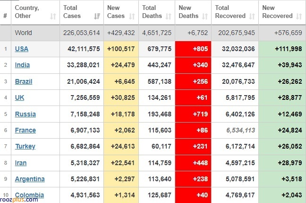Viewport: 306px width, 203px height.
Task: Click New Recovered sort arrows icon
Action: (299, 16)
